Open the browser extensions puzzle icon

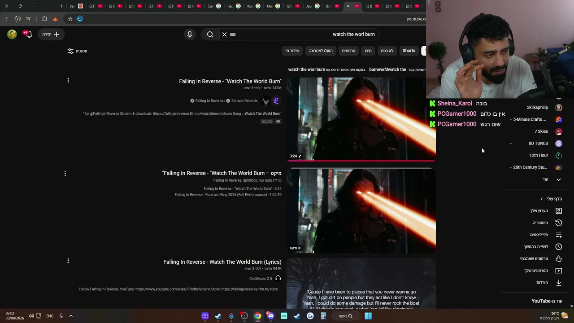[x=44, y=19]
